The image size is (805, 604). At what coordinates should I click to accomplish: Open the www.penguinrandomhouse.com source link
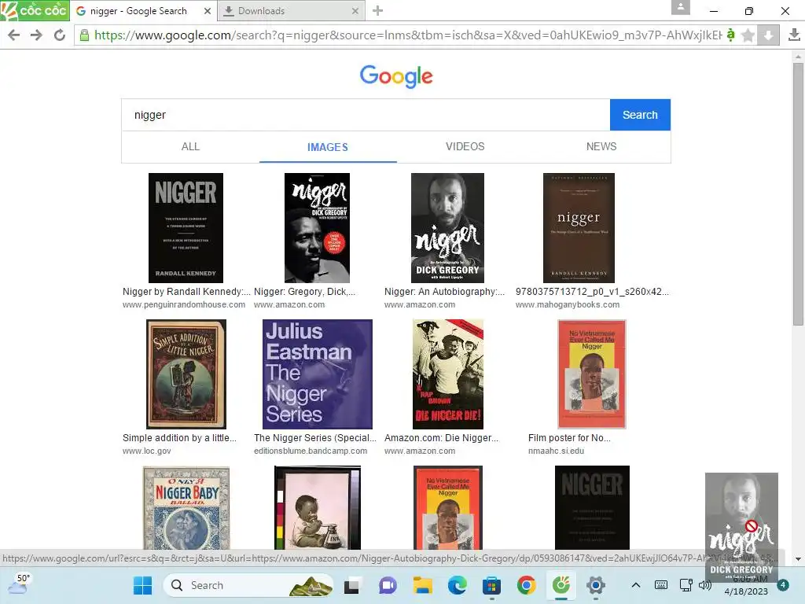pos(184,304)
